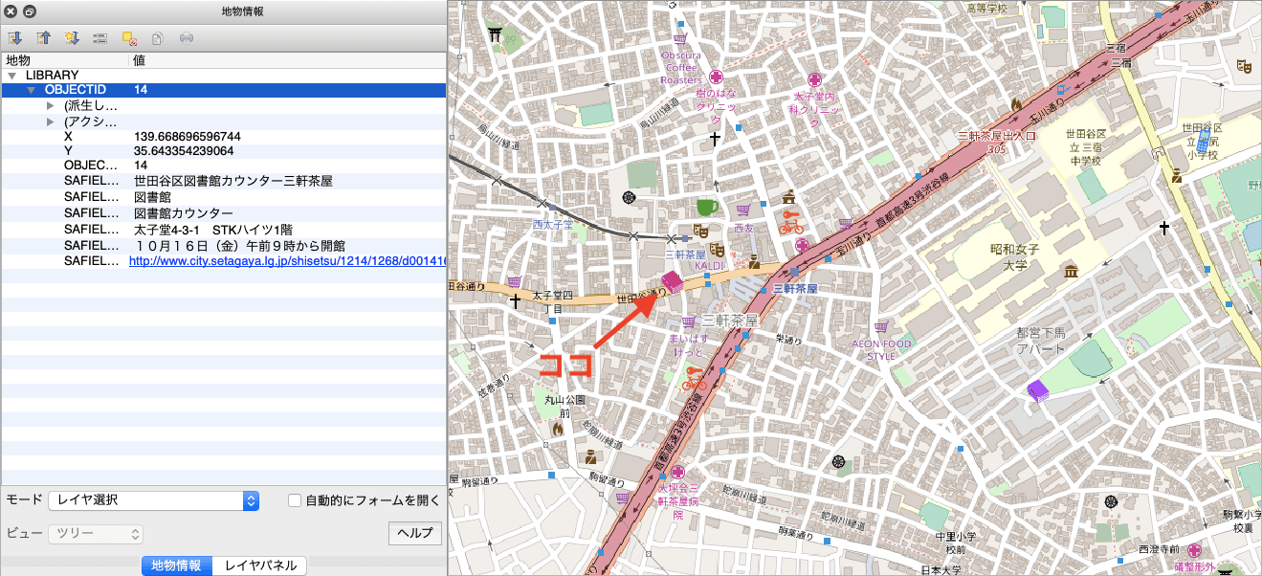Click the church cross marker right of 昭和女子大学

pos(1163,228)
